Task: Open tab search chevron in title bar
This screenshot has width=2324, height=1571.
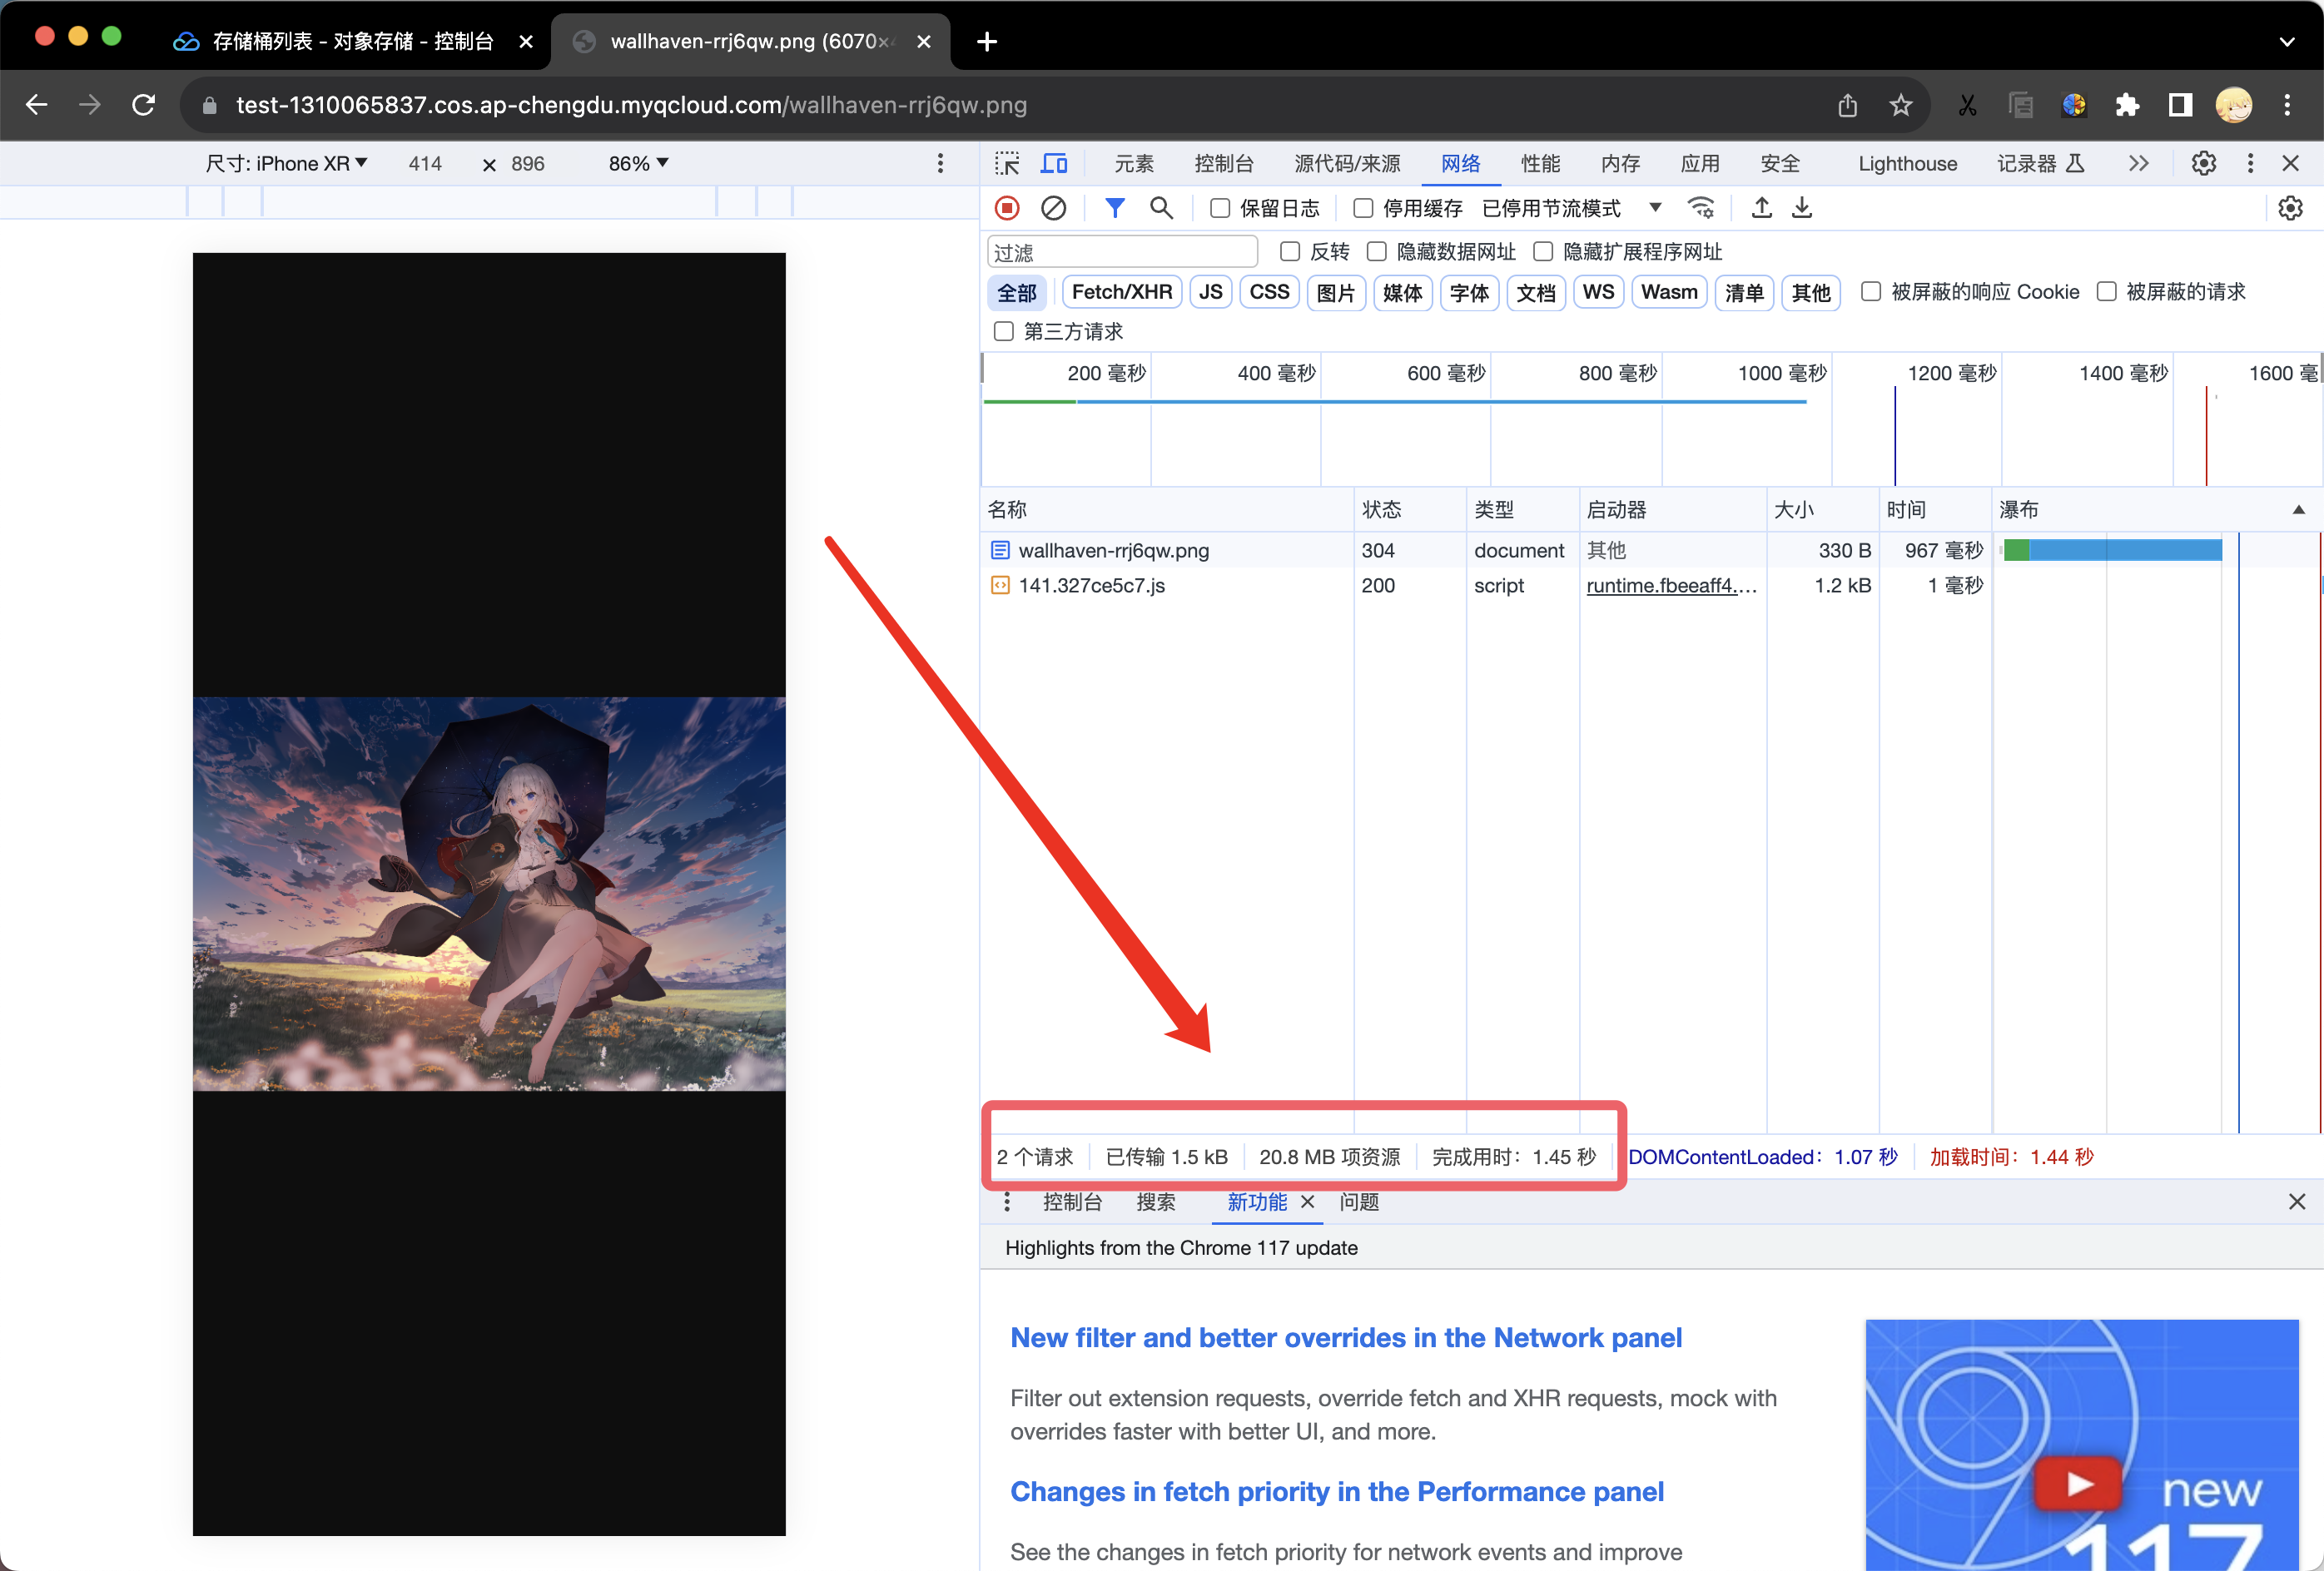Action: pos(2287,41)
